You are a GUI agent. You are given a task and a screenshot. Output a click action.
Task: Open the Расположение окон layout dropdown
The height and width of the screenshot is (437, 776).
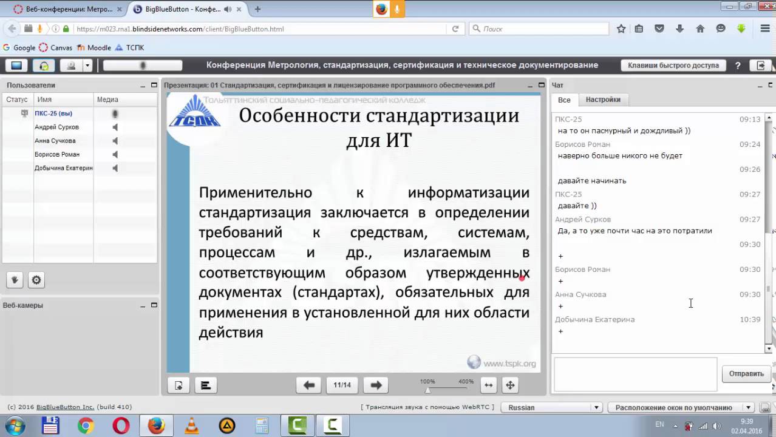(x=682, y=407)
